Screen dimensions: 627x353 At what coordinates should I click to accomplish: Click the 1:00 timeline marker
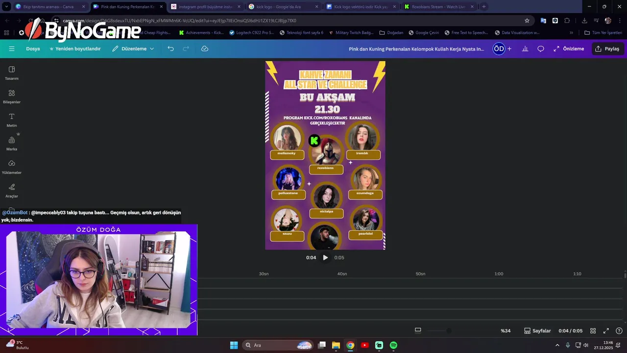click(x=499, y=274)
